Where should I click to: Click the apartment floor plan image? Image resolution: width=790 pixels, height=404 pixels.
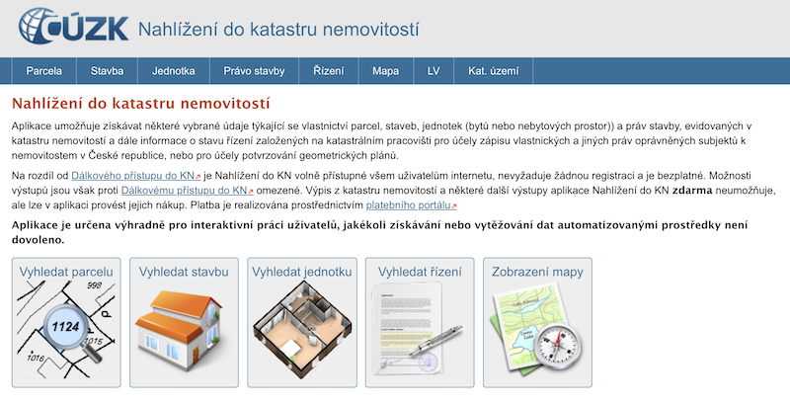tap(302, 330)
